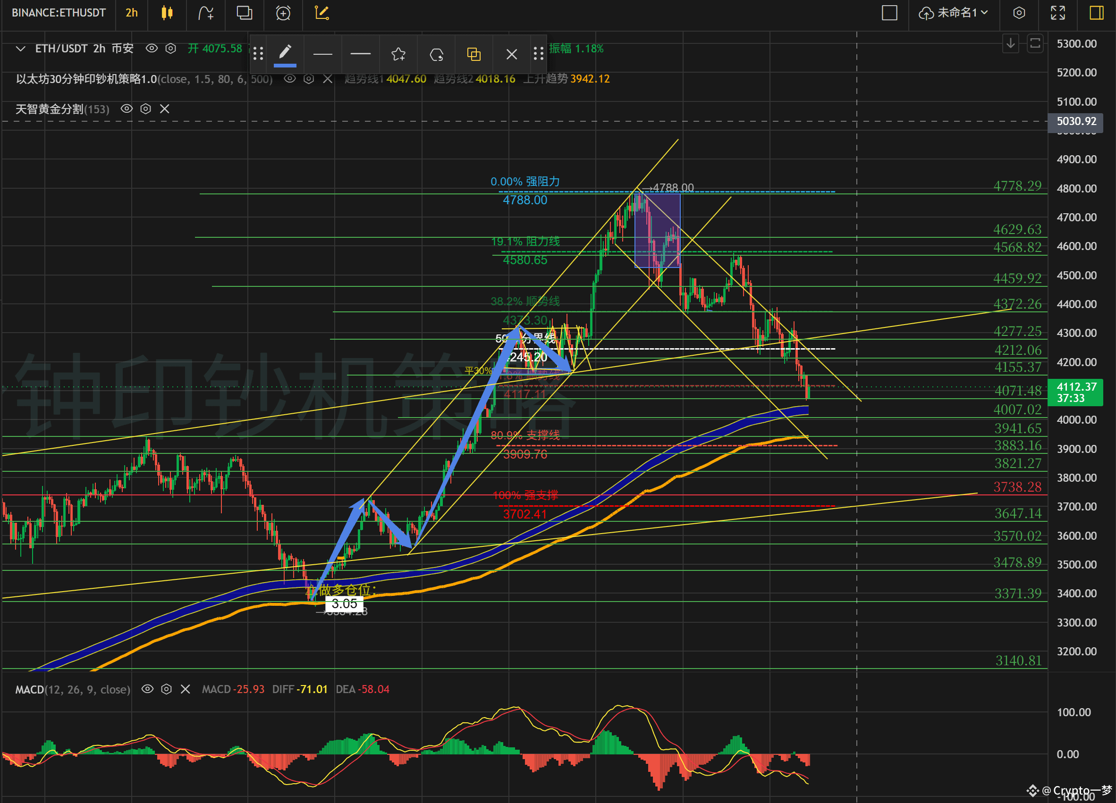This screenshot has height=803, width=1116.
Task: Open settings for 以太坊30分钟印钞机策略1.0
Action: pyautogui.click(x=309, y=79)
